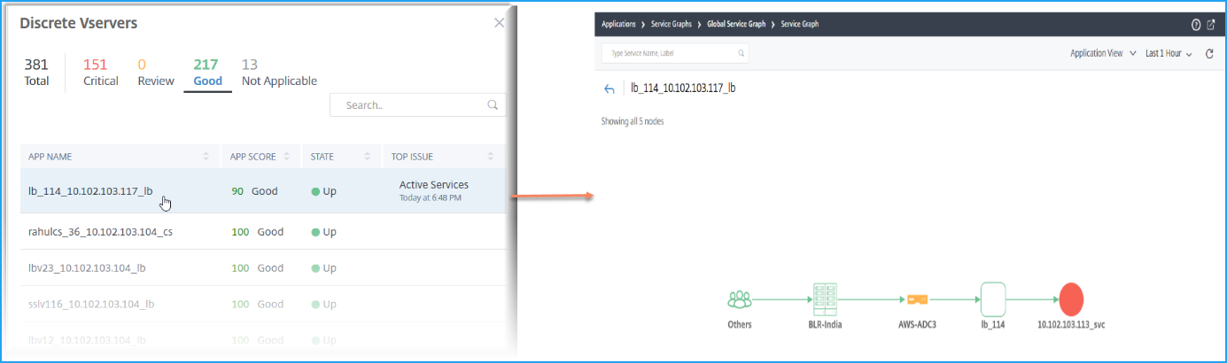Open app lb_114_10.102.103.117_lb row
The height and width of the screenshot is (363, 1227).
(x=263, y=190)
